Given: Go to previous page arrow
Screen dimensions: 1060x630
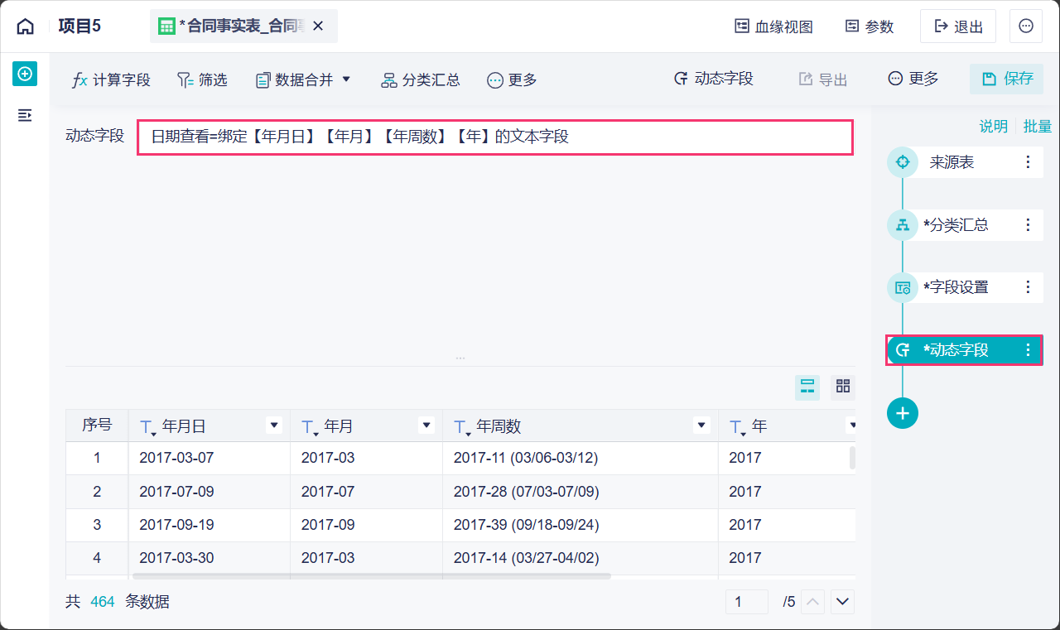Looking at the screenshot, I should click(x=814, y=602).
